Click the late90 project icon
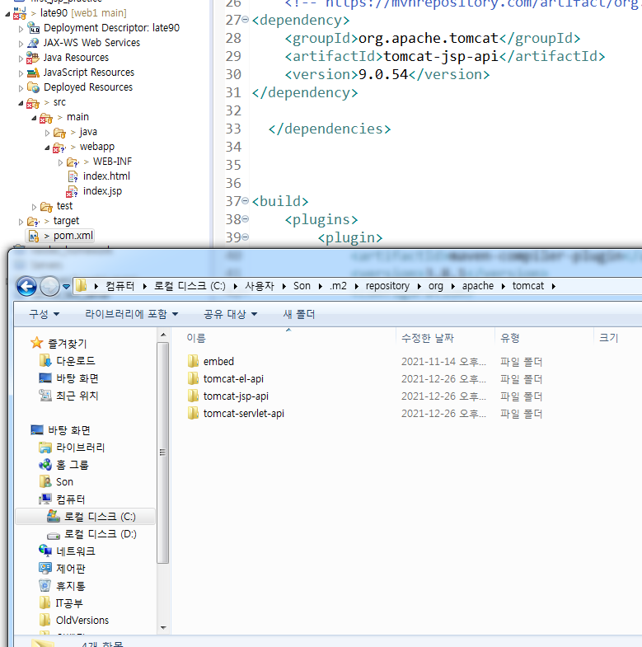This screenshot has height=647, width=642. pos(20,13)
